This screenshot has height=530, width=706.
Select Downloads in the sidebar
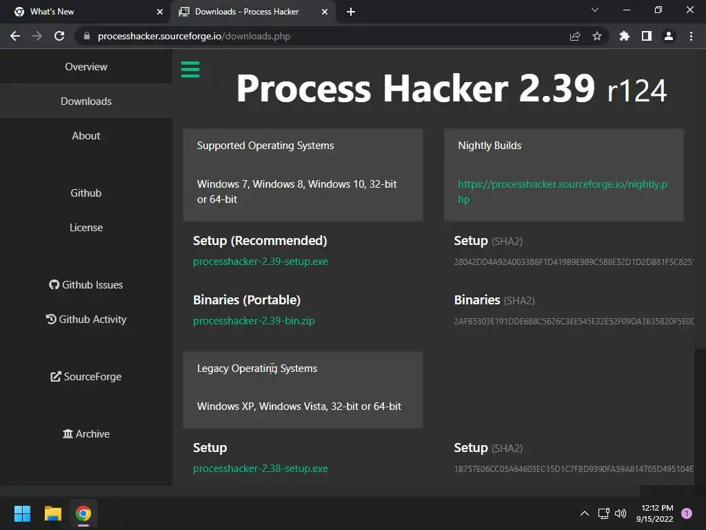tap(86, 101)
